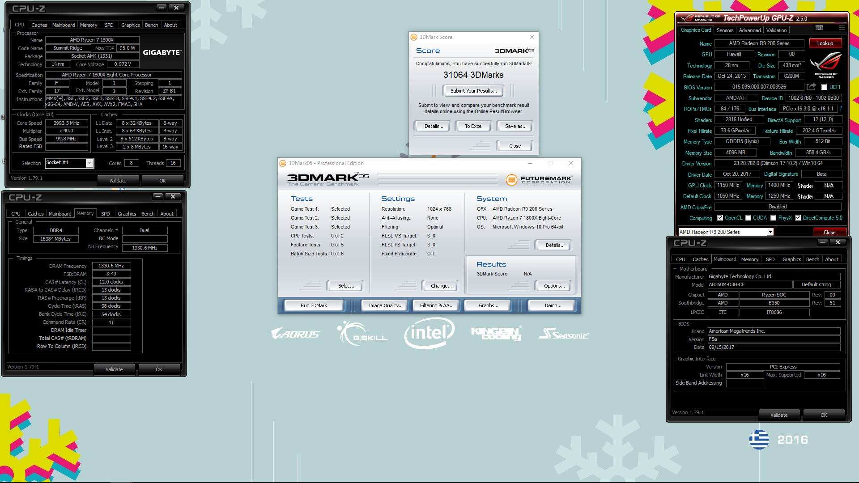Click the Futuremark Corporation logo
The height and width of the screenshot is (483, 859).
point(539,180)
